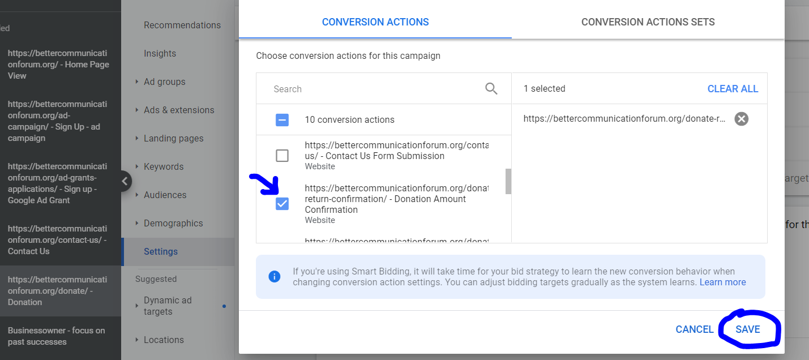
Task: Open Keywords in the navigation menu
Action: [x=164, y=166]
